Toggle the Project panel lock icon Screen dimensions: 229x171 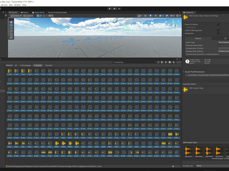click(177, 59)
